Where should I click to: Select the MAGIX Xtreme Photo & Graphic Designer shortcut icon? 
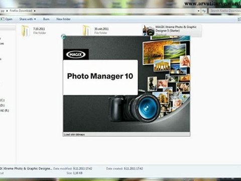[149, 30]
